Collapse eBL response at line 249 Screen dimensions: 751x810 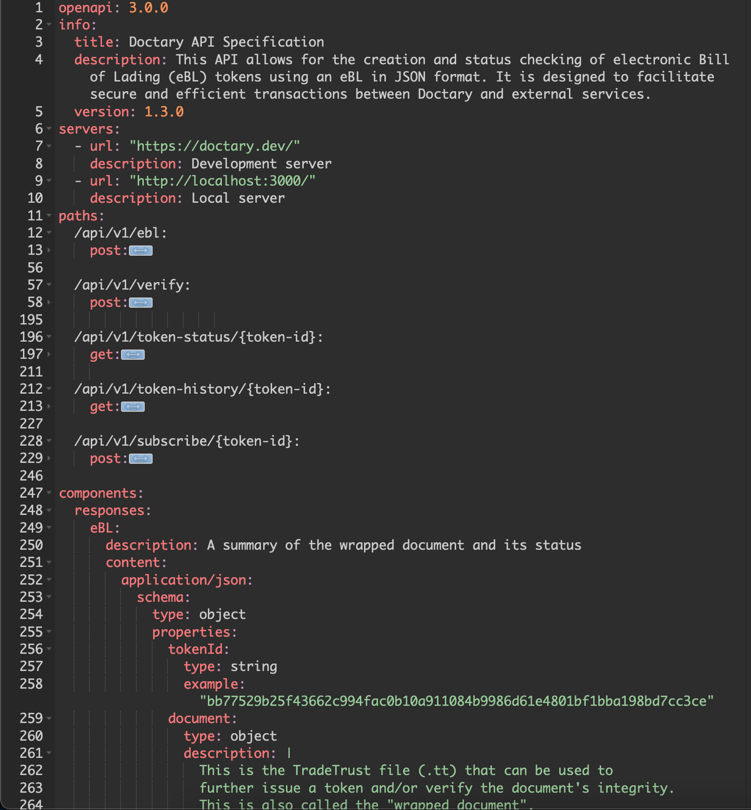pos(49,527)
